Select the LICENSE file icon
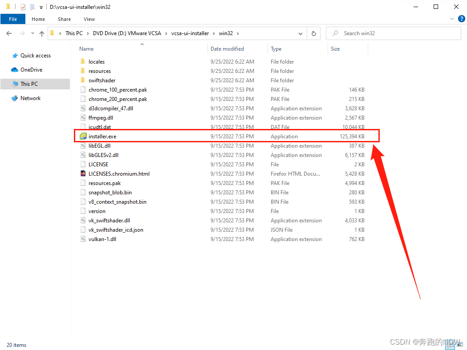Viewport: 467px width, 350px height. [x=83, y=164]
